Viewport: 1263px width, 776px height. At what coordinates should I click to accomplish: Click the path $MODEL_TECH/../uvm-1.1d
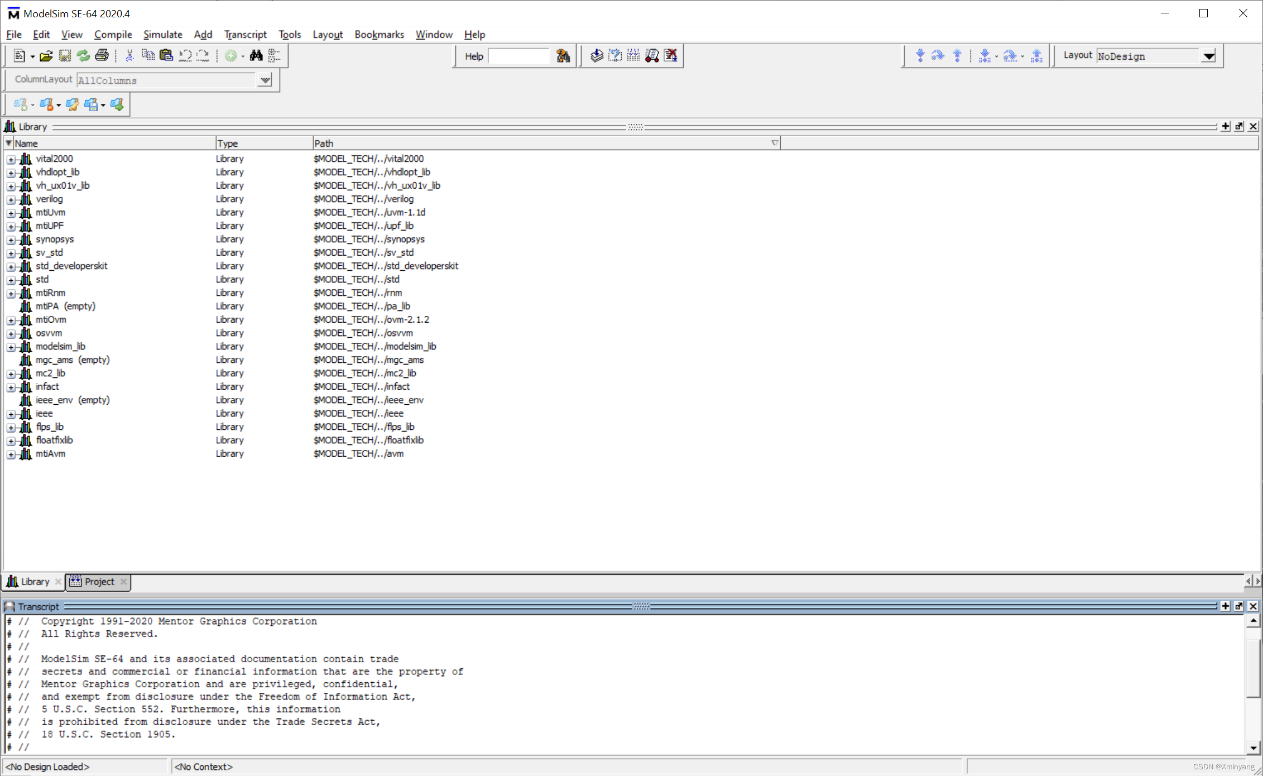[x=369, y=212]
